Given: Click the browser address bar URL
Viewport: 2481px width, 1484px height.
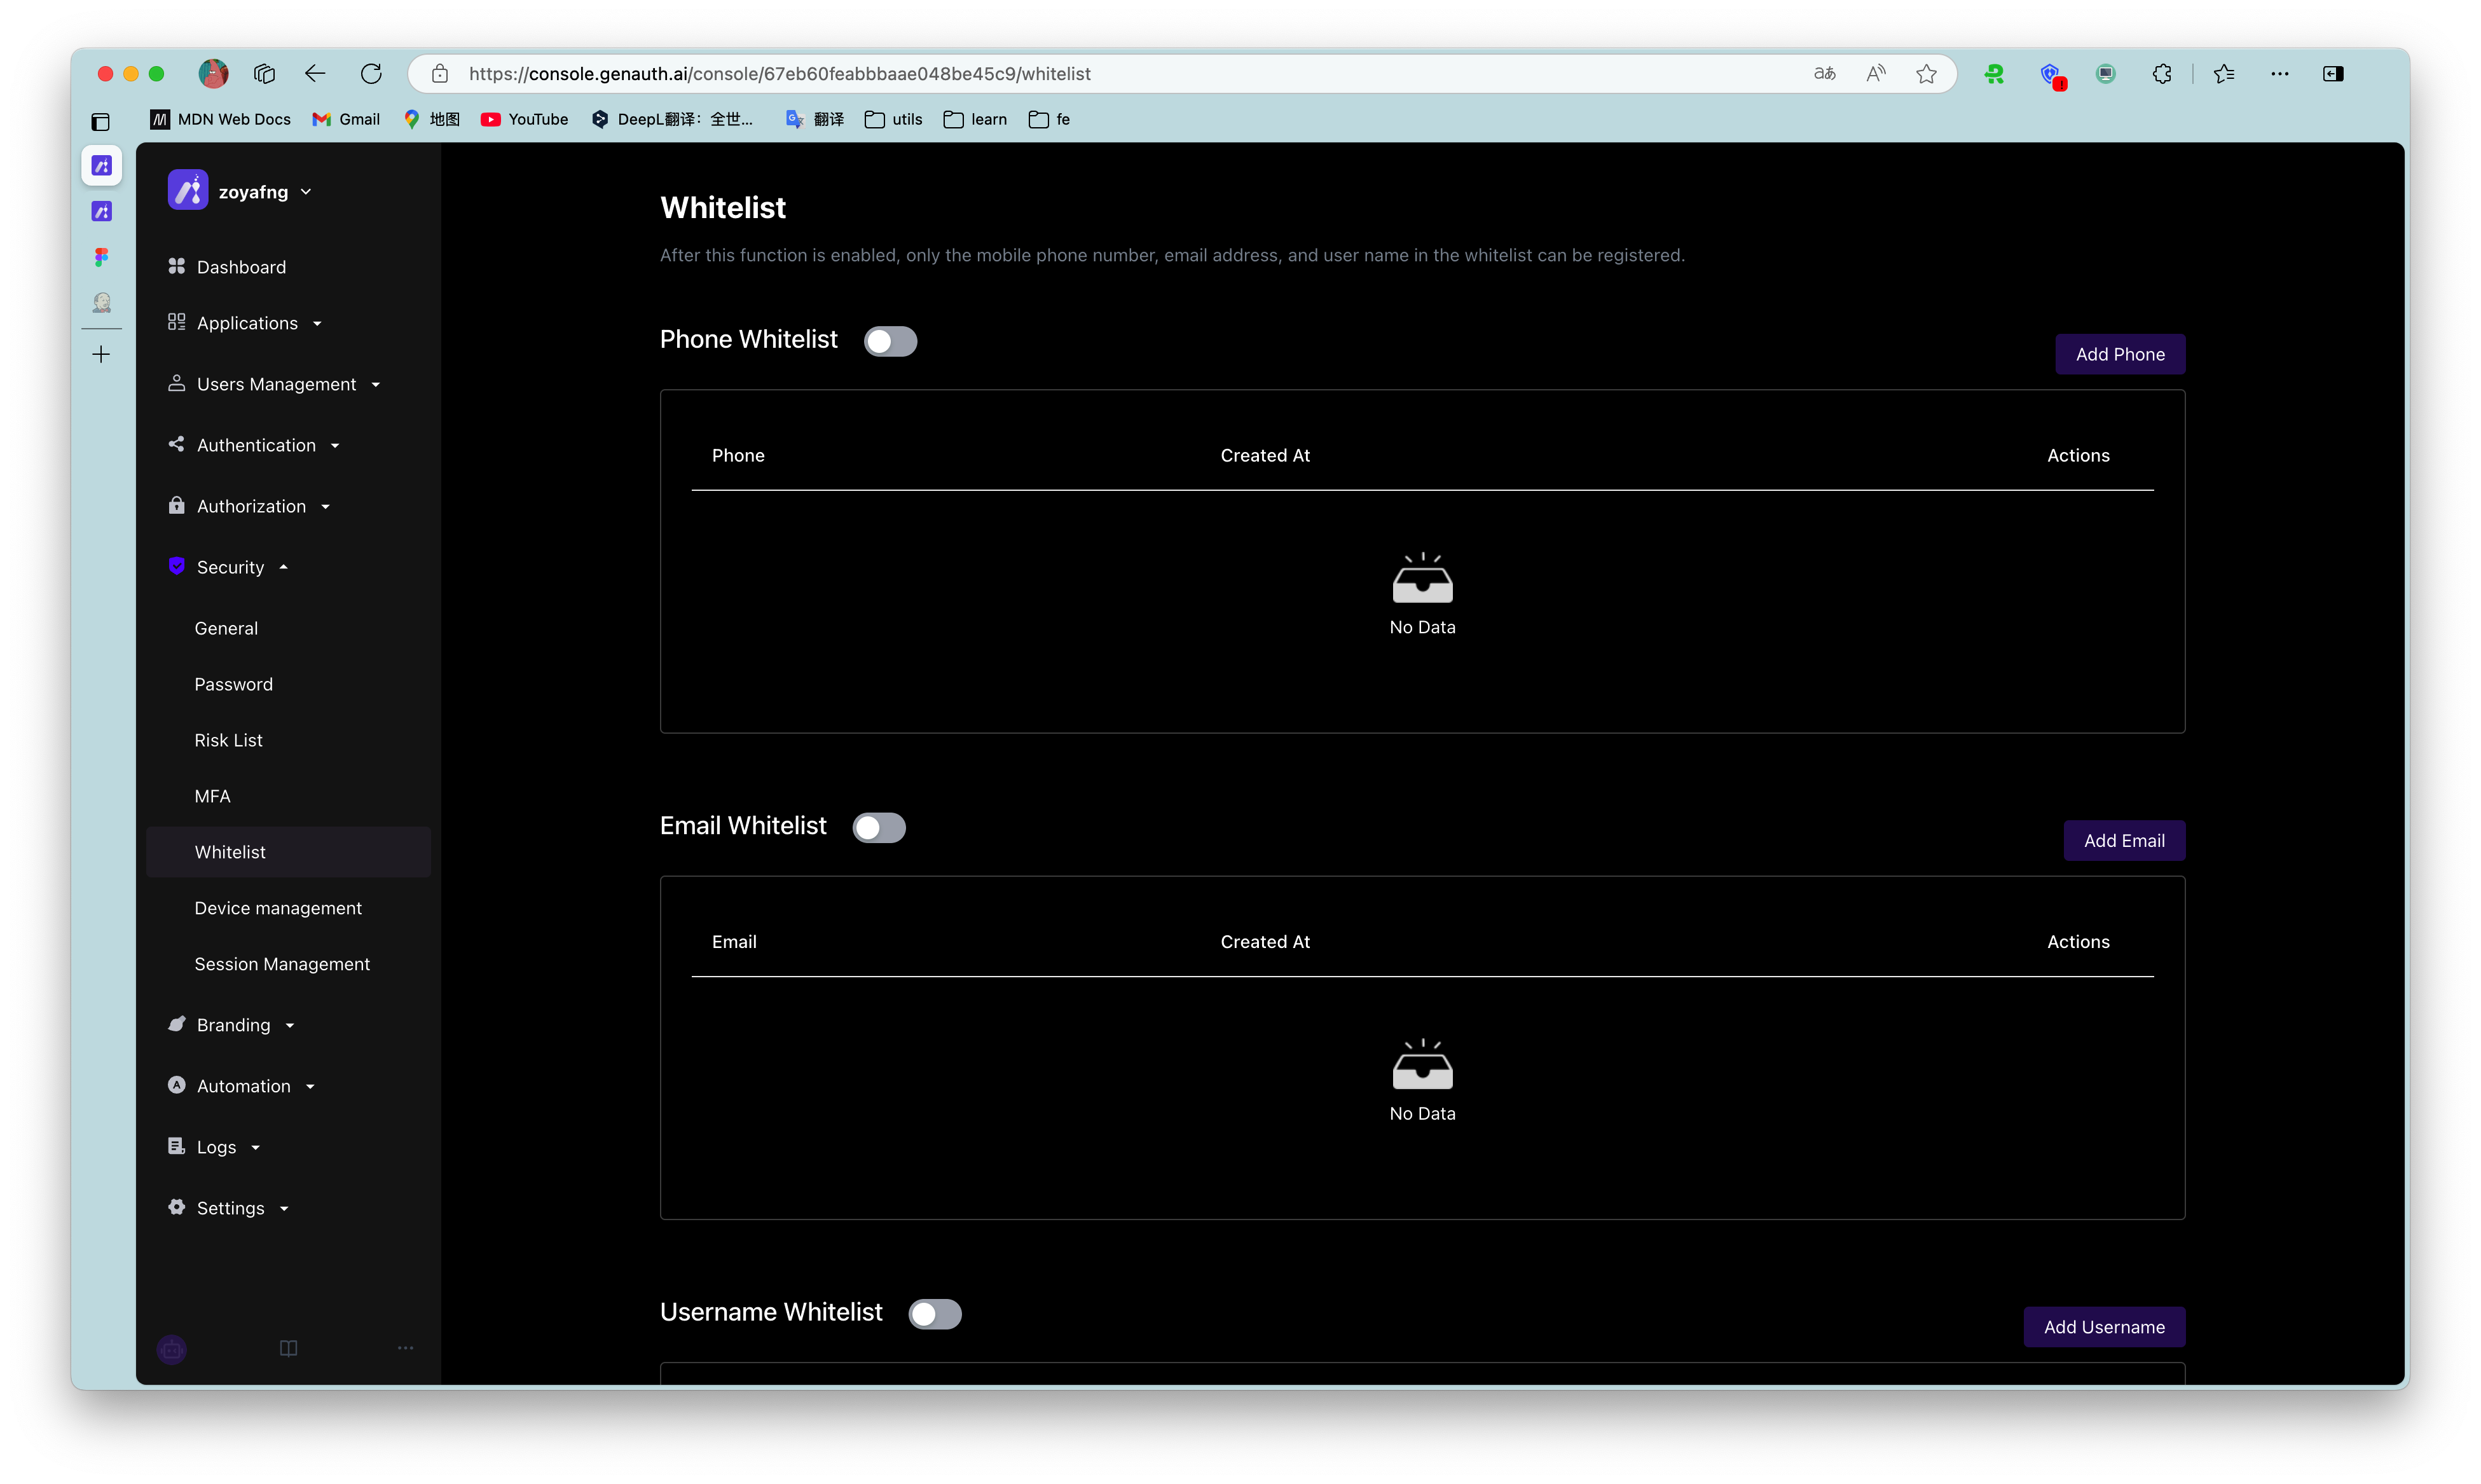Looking at the screenshot, I should 779,73.
